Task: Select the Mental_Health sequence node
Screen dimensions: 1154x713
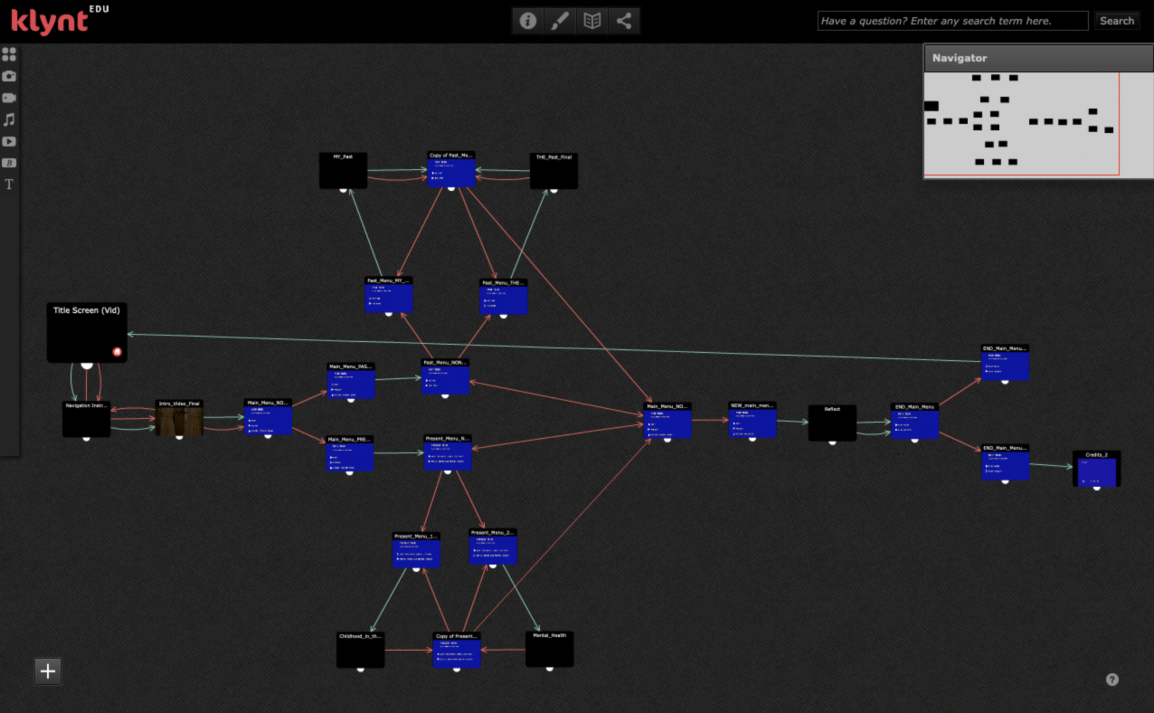Action: click(x=550, y=649)
